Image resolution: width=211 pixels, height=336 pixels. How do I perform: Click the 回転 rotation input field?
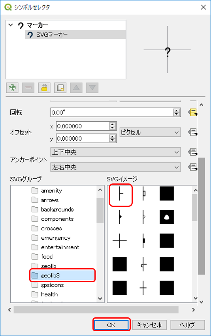tap(112, 112)
